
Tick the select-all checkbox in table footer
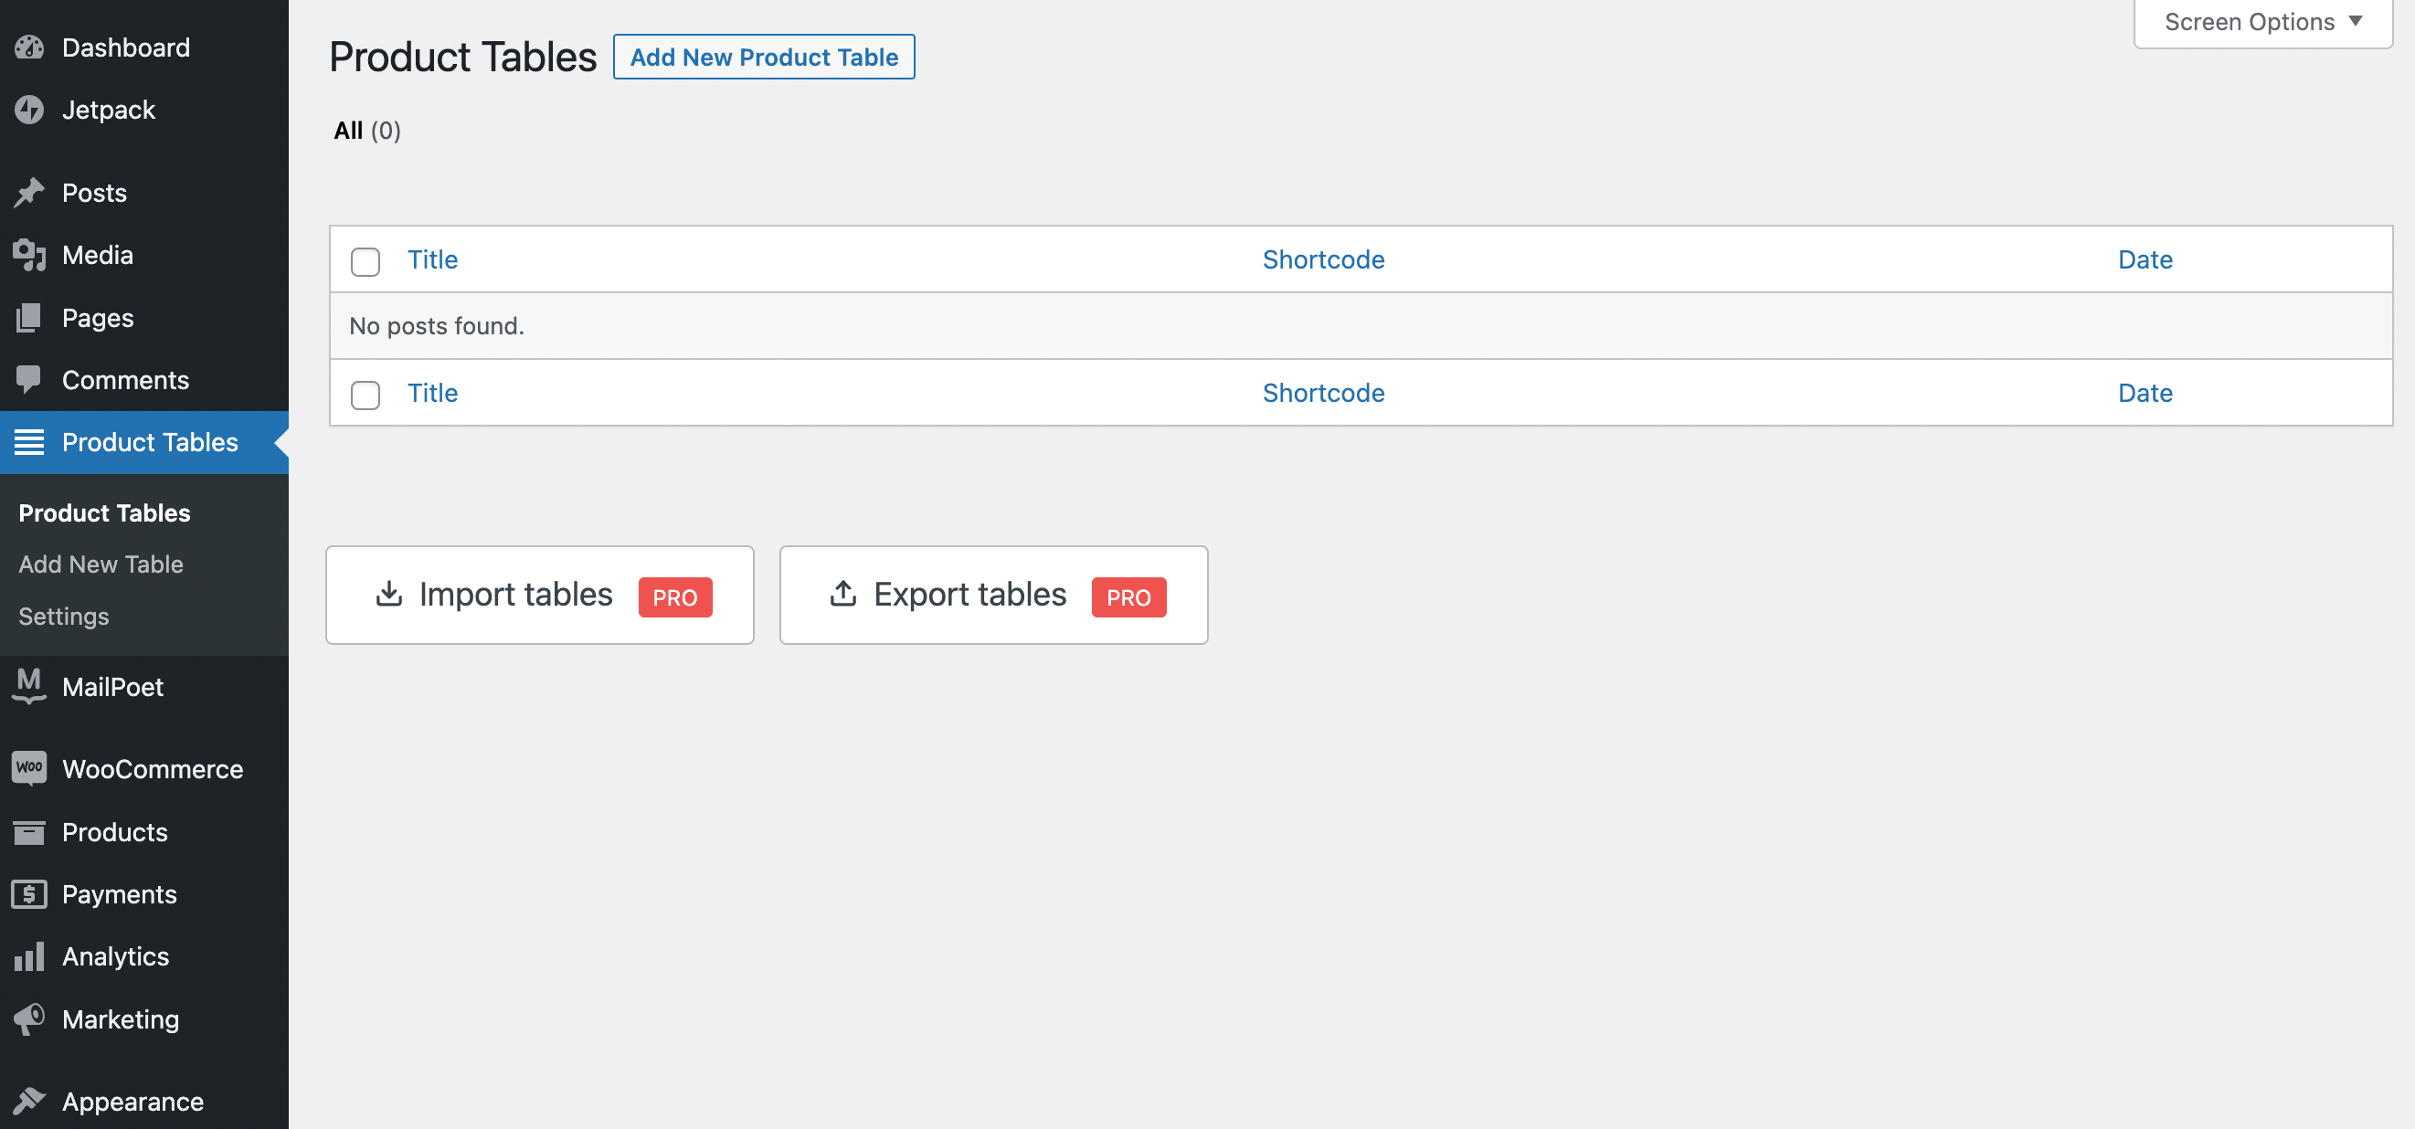(x=365, y=395)
